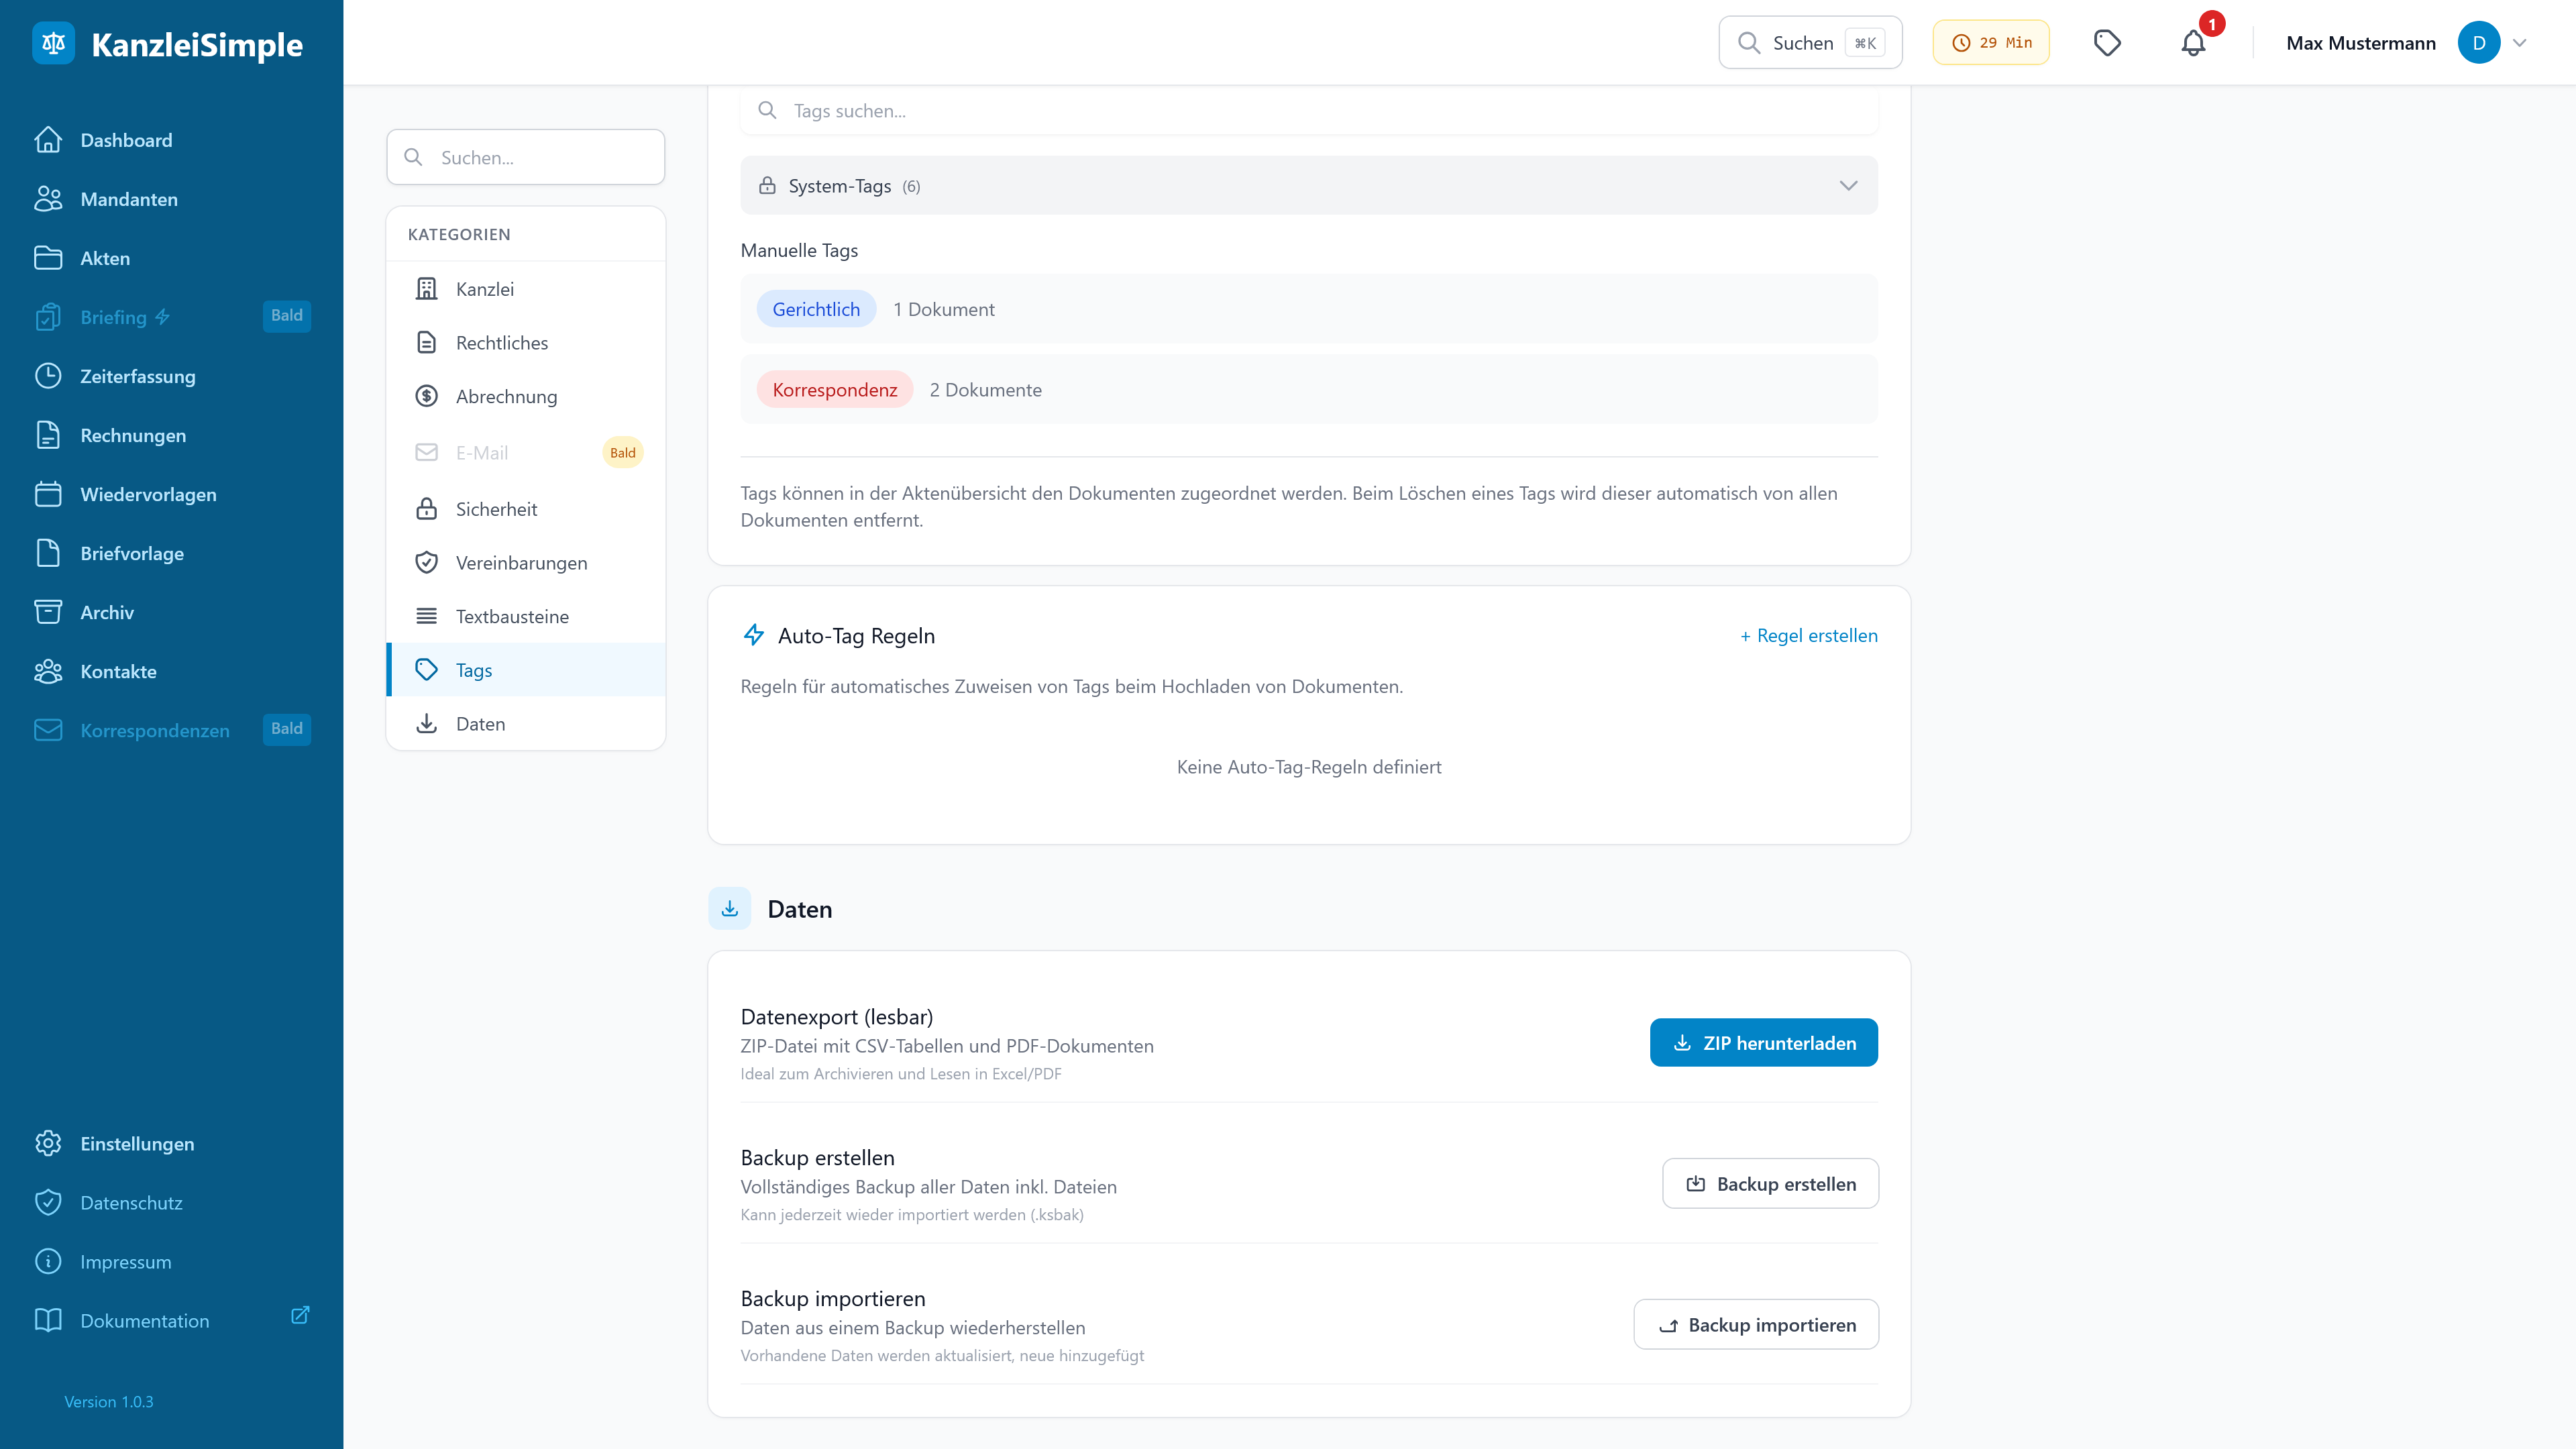This screenshot has width=2576, height=1449.
Task: Open the Zeiterfassung timer showing 29 Min
Action: pos(1990,42)
